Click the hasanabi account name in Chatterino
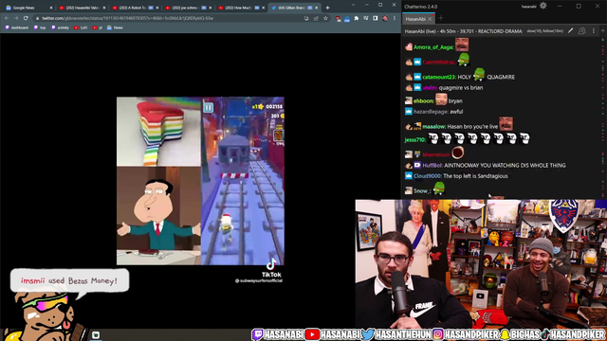This screenshot has width=607, height=341. click(528, 7)
